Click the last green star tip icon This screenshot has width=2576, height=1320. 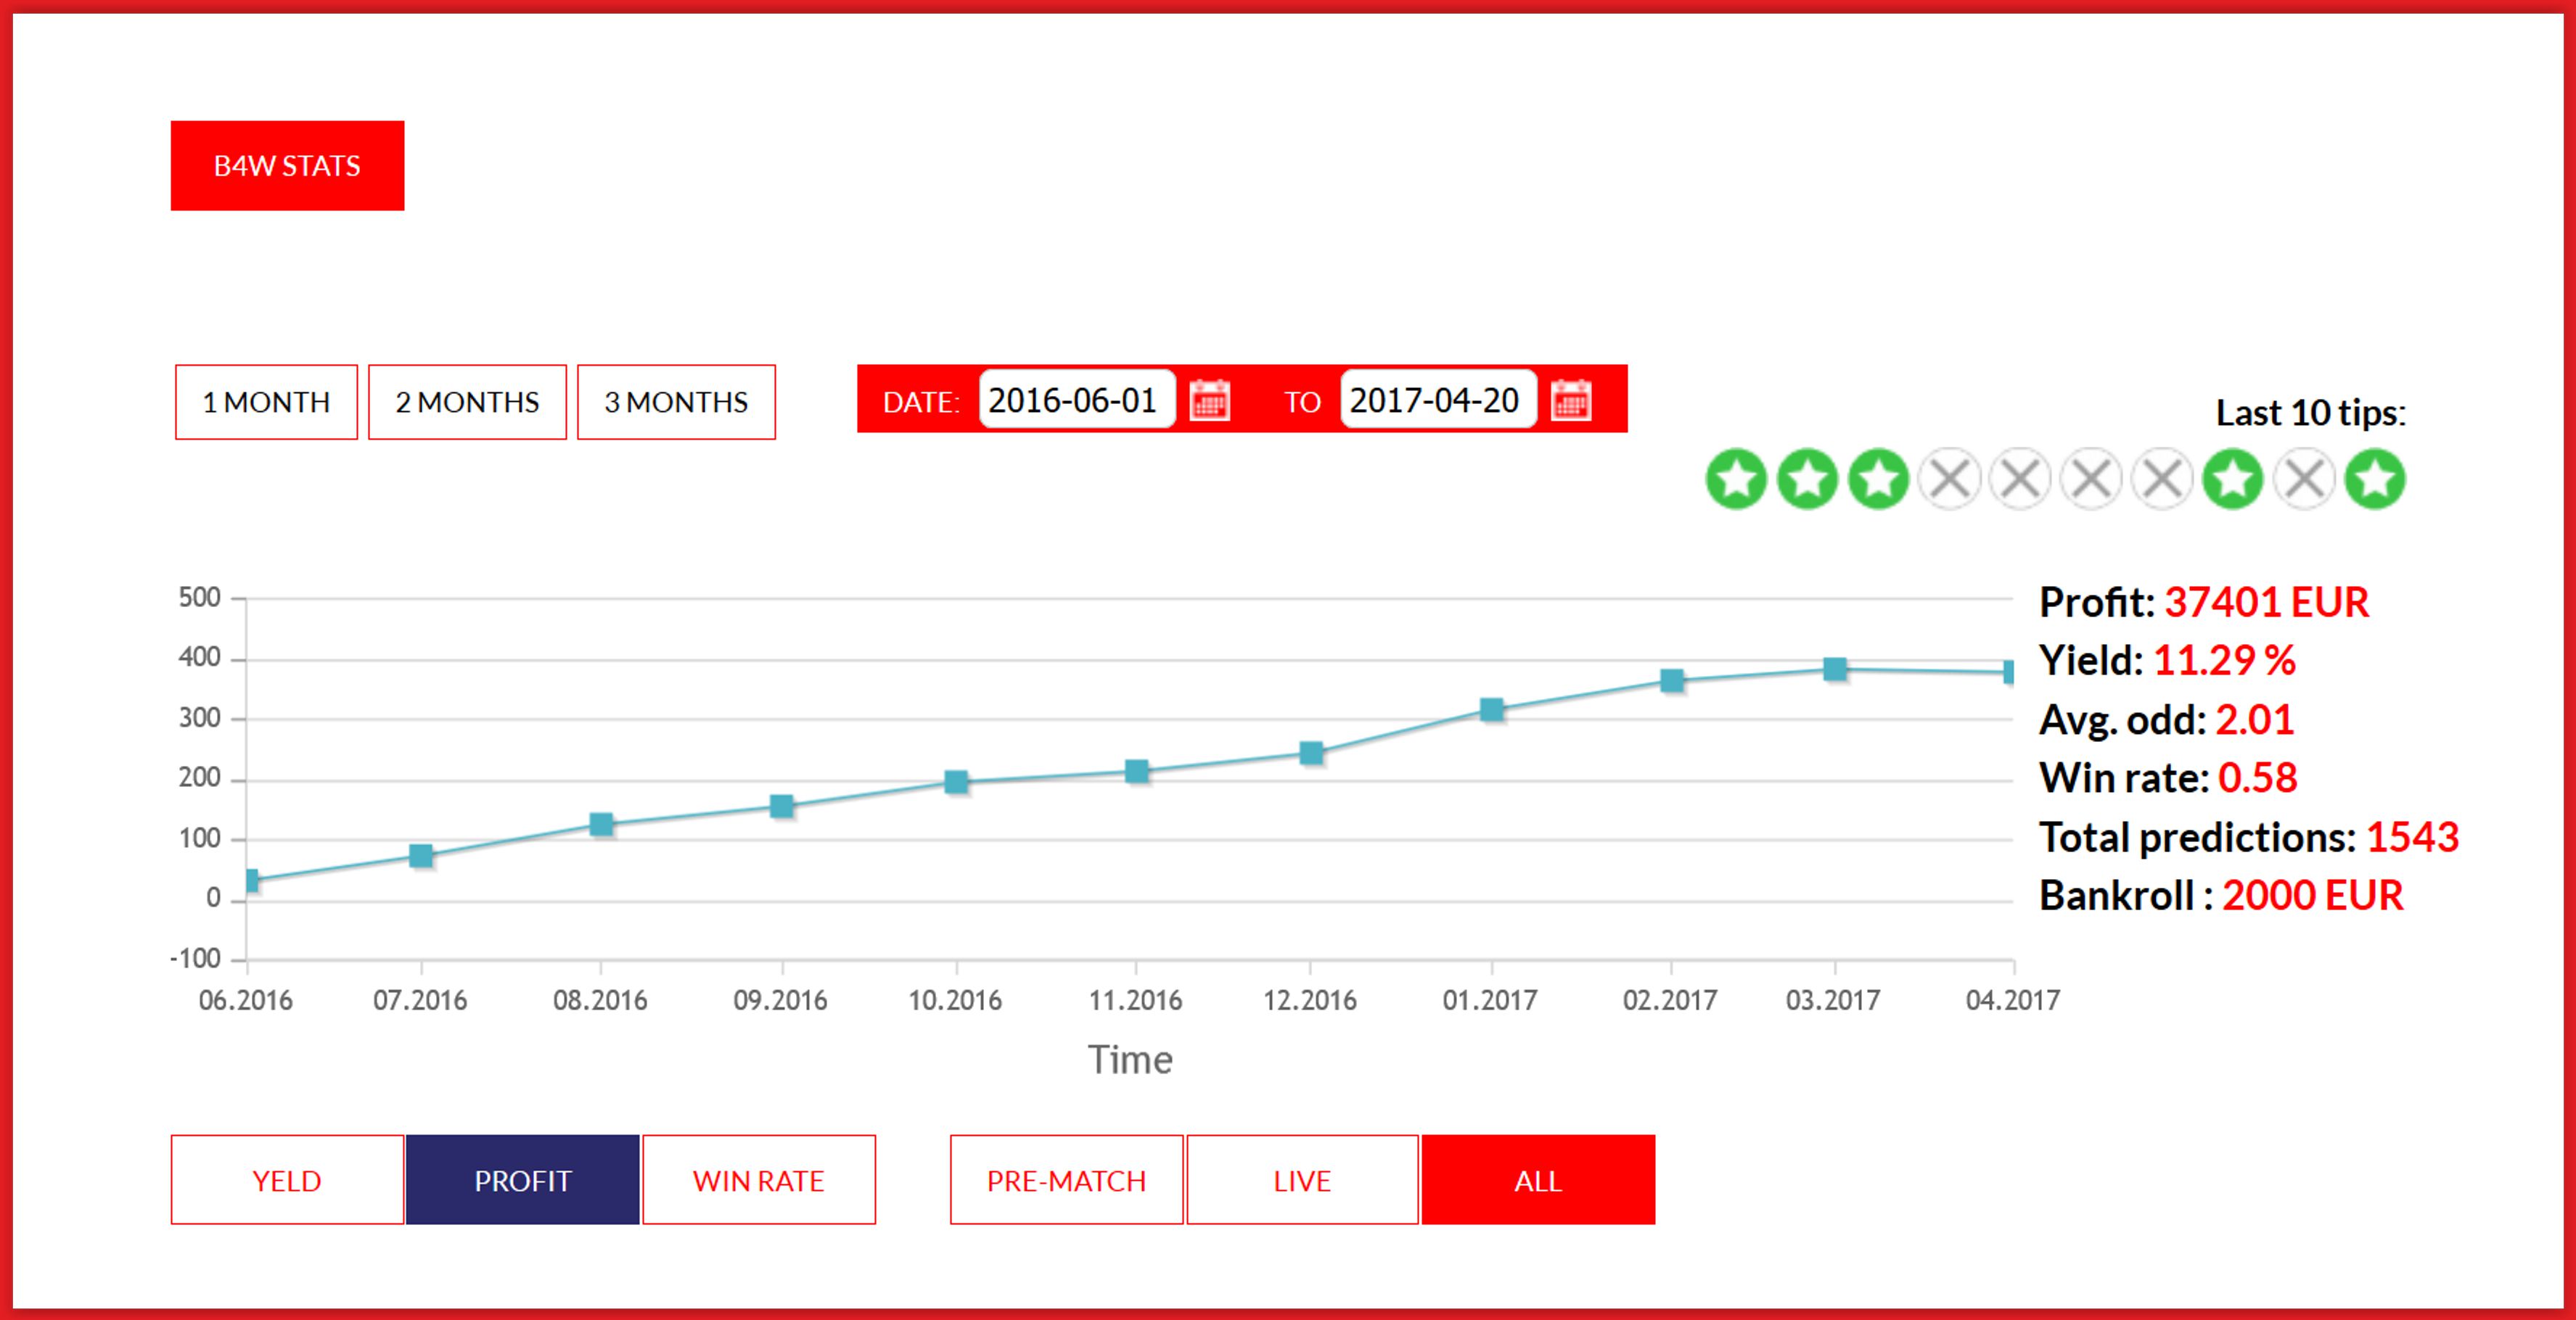[2375, 479]
